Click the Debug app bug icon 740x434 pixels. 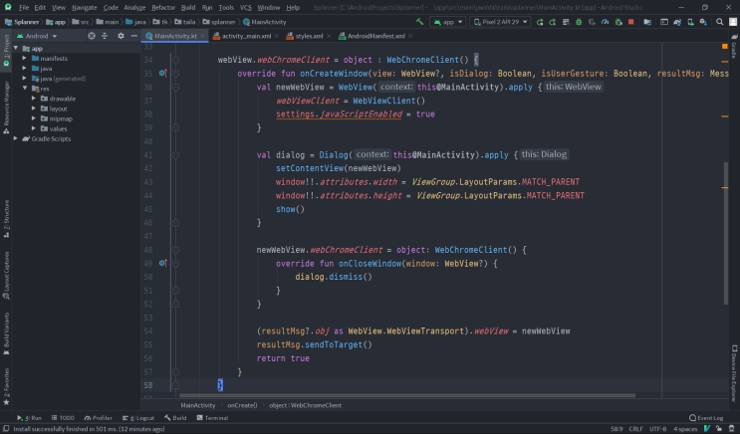coord(579,22)
